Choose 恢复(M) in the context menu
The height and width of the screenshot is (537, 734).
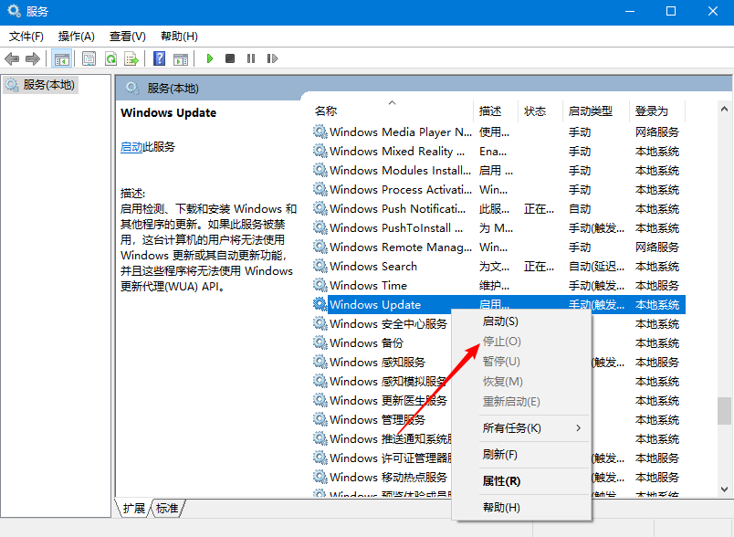(521, 382)
